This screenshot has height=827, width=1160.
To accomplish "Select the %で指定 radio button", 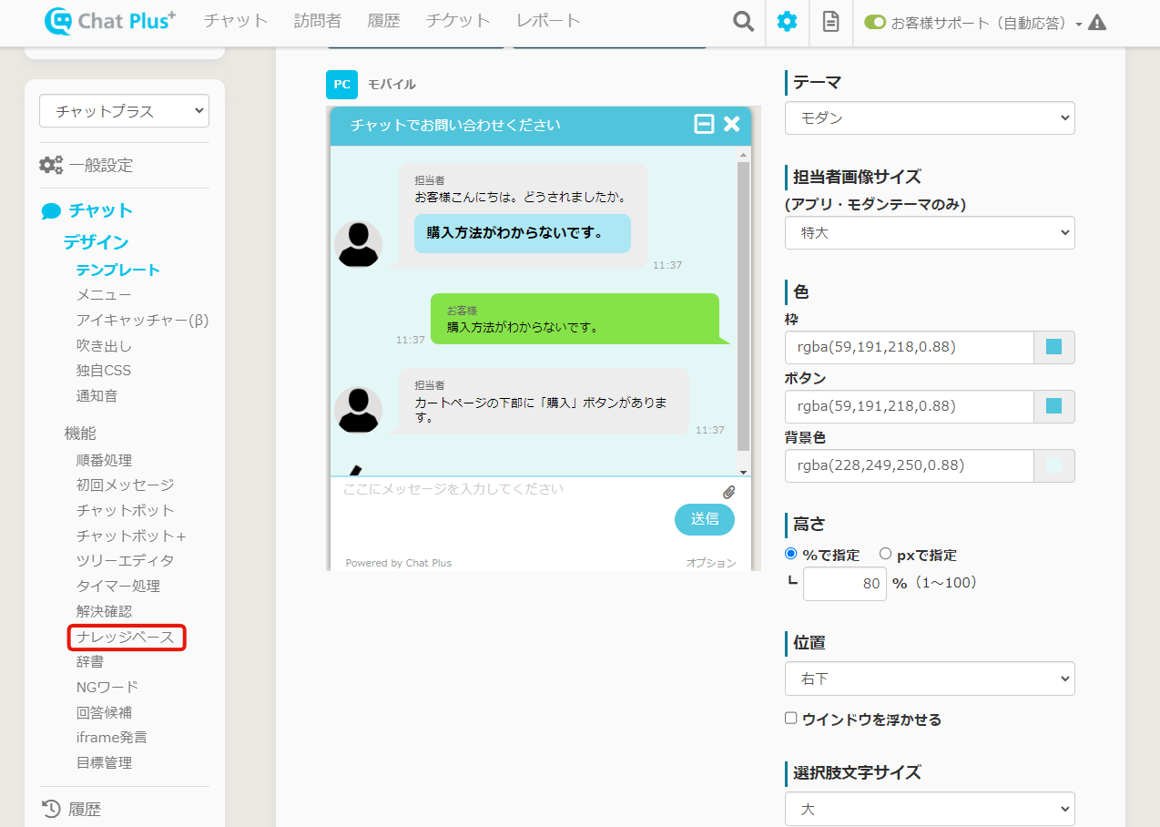I will [790, 554].
